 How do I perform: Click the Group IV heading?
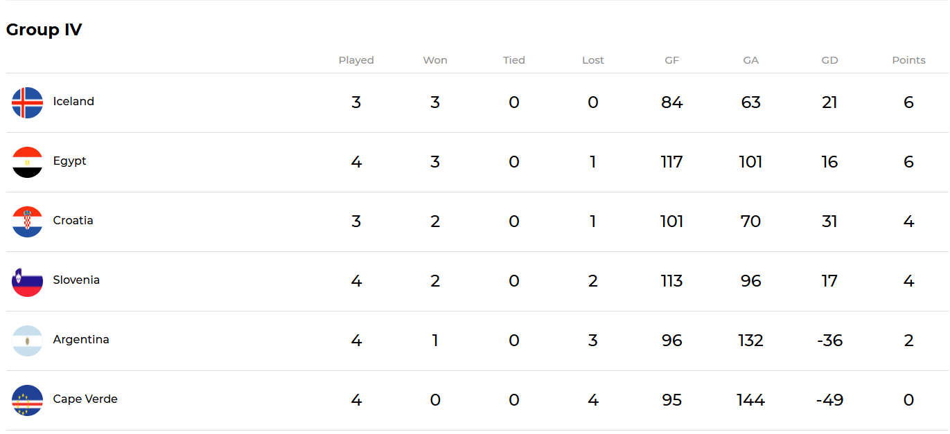click(44, 30)
